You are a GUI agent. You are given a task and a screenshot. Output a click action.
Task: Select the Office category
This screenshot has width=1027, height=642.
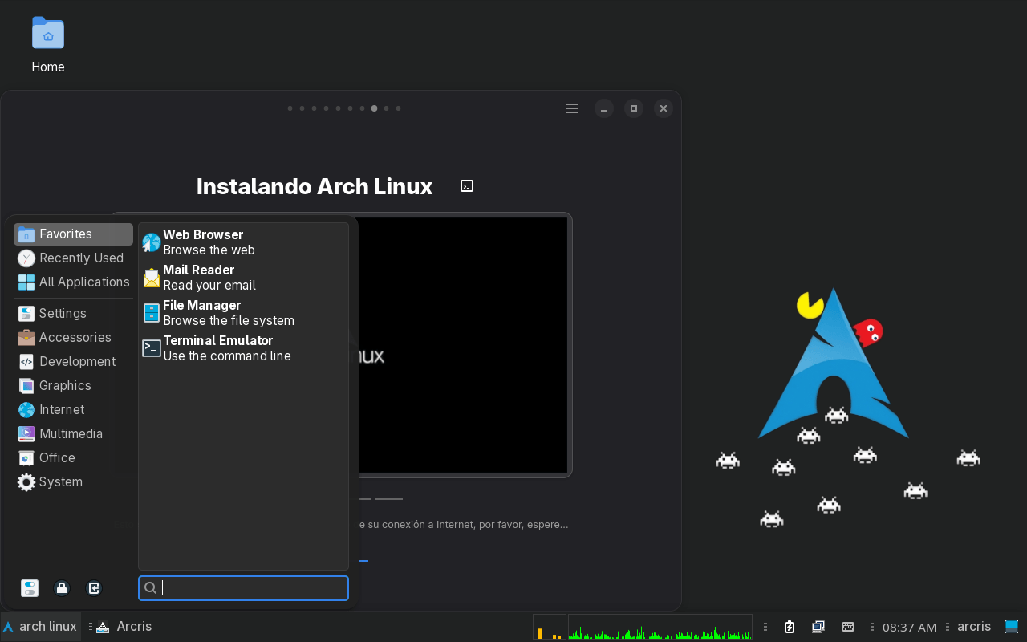click(x=74, y=458)
